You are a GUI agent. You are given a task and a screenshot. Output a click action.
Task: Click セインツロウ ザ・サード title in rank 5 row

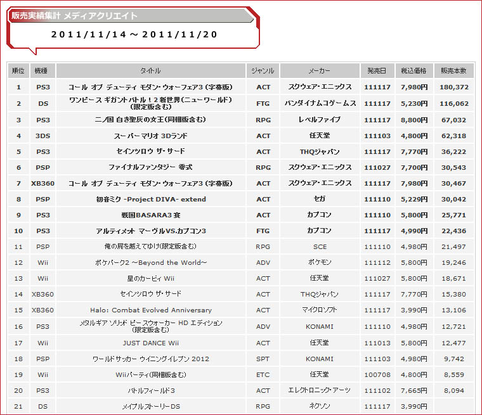(151, 151)
